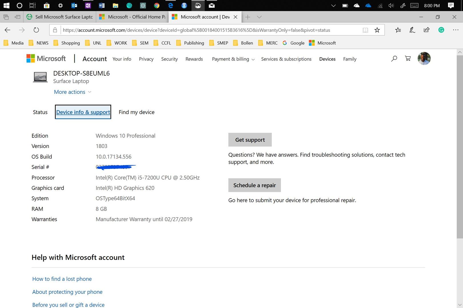Open the Publishing bookmarks folder
The width and height of the screenshot is (463, 308).
[190, 43]
